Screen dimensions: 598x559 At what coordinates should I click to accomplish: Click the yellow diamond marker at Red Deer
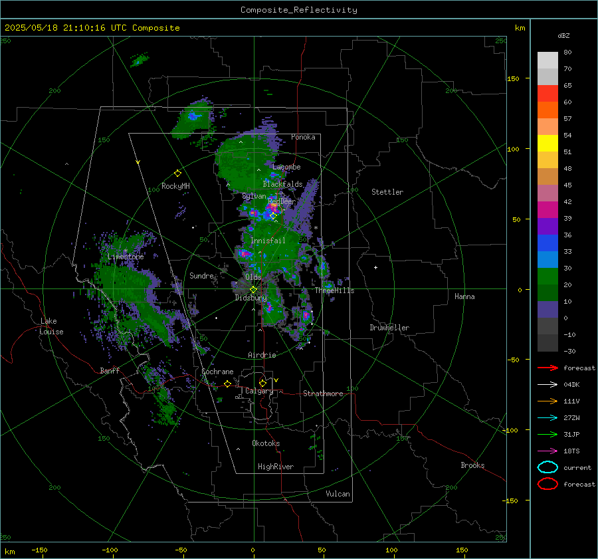[273, 216]
